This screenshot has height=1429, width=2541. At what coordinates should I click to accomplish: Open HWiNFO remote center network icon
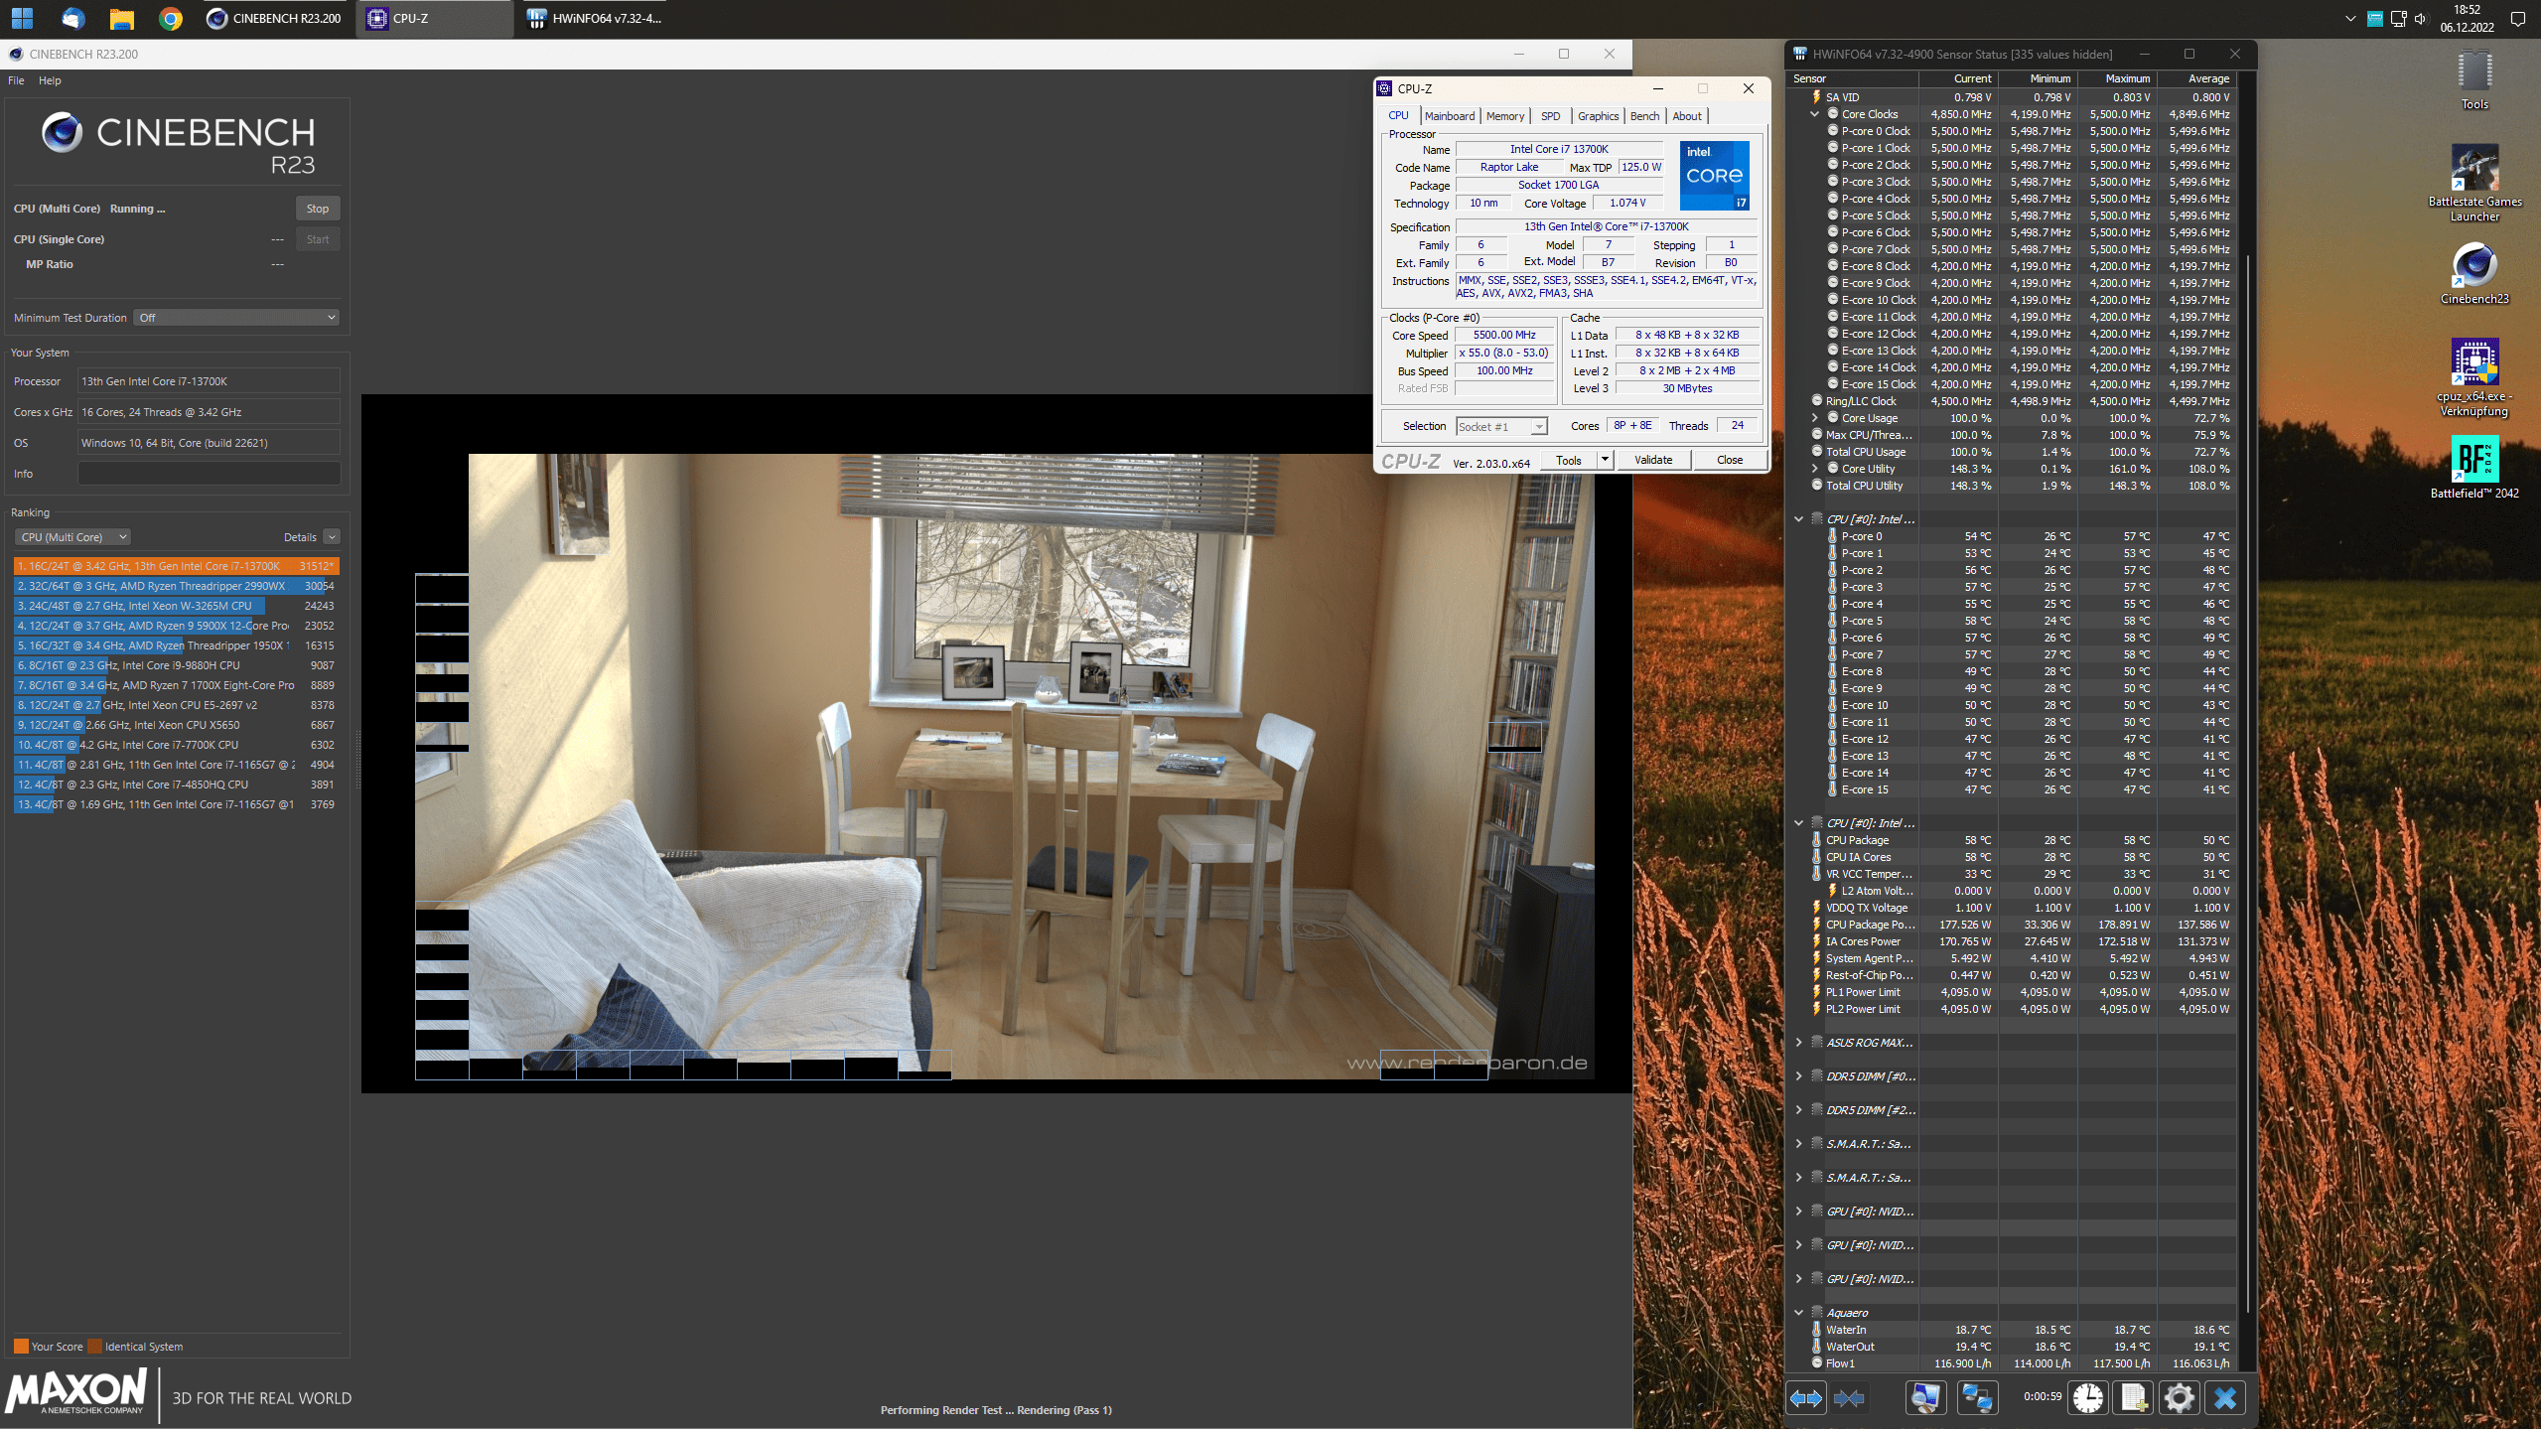1976,1397
